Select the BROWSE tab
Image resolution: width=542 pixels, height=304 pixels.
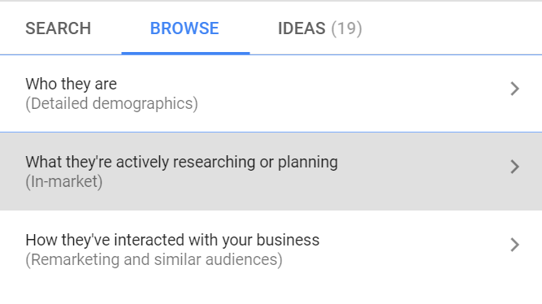pos(184,28)
